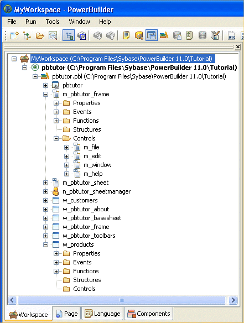The width and height of the screenshot is (244, 323).
Task: Collapse Controls under m_pbtutor_frame
Action: coord(56,138)
